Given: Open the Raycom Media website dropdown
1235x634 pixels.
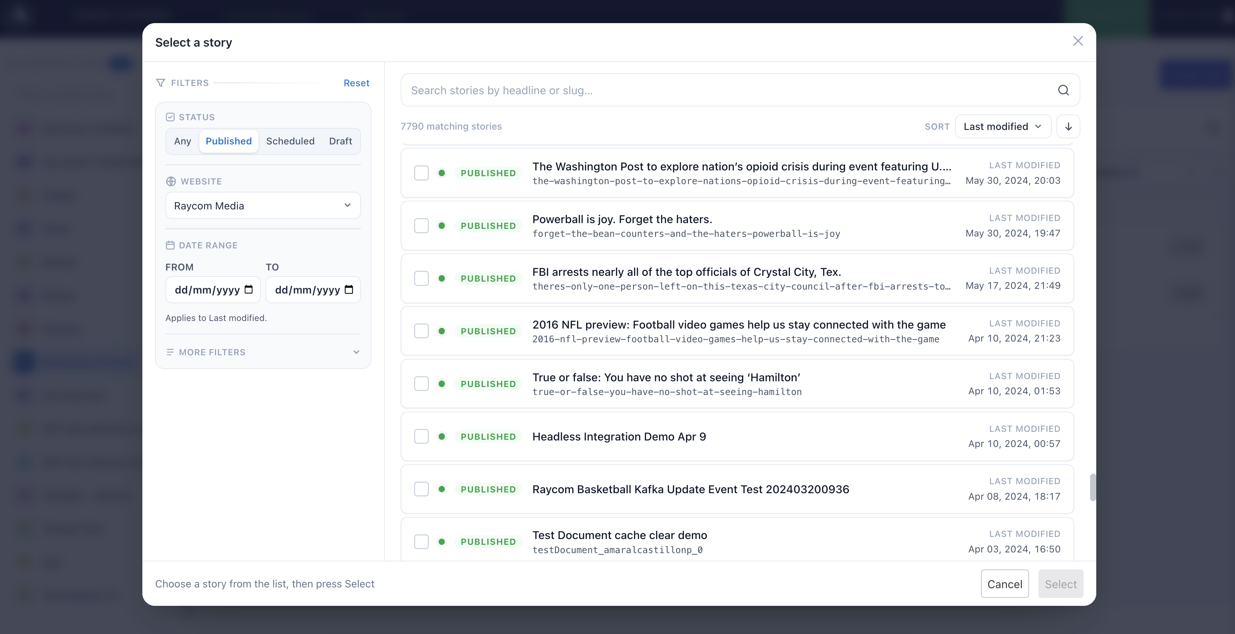Looking at the screenshot, I should click(263, 205).
